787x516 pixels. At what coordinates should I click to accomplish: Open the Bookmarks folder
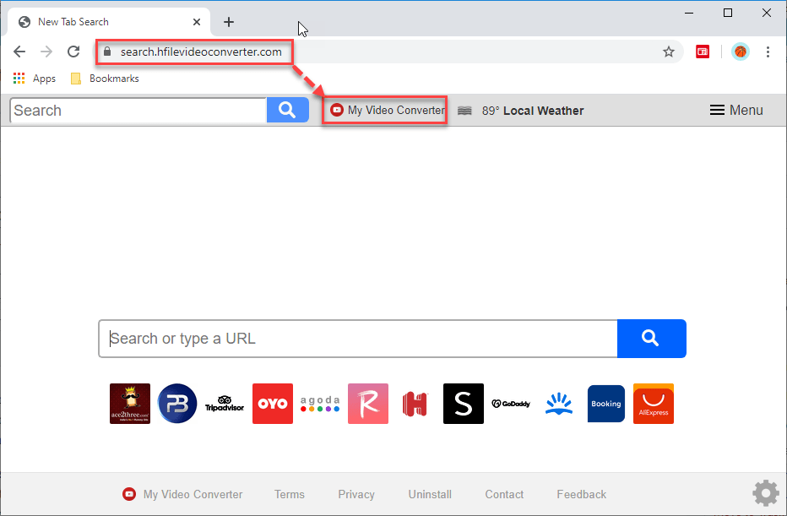105,79
